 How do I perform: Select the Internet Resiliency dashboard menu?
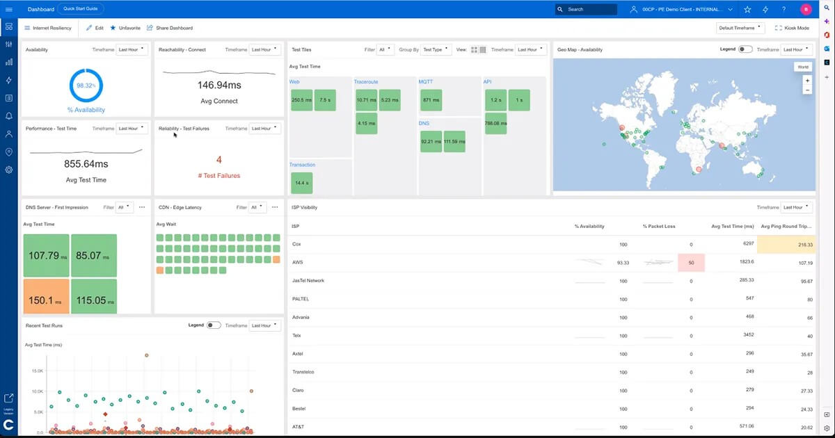point(47,28)
